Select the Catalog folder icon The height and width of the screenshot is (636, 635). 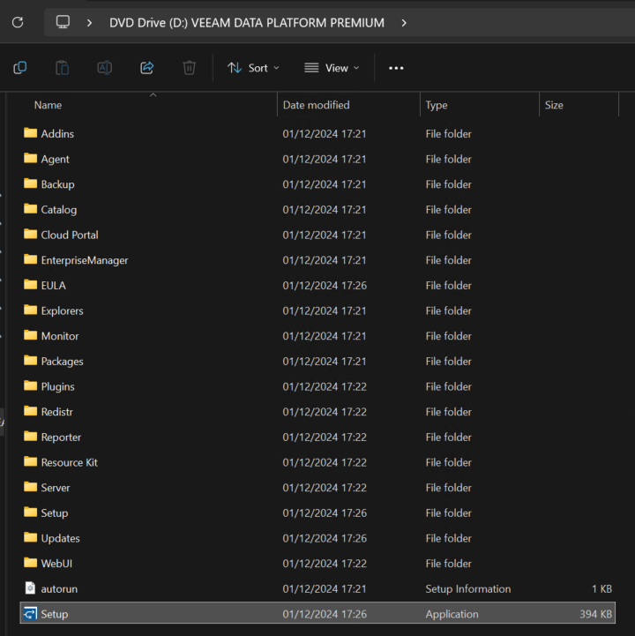coord(30,208)
